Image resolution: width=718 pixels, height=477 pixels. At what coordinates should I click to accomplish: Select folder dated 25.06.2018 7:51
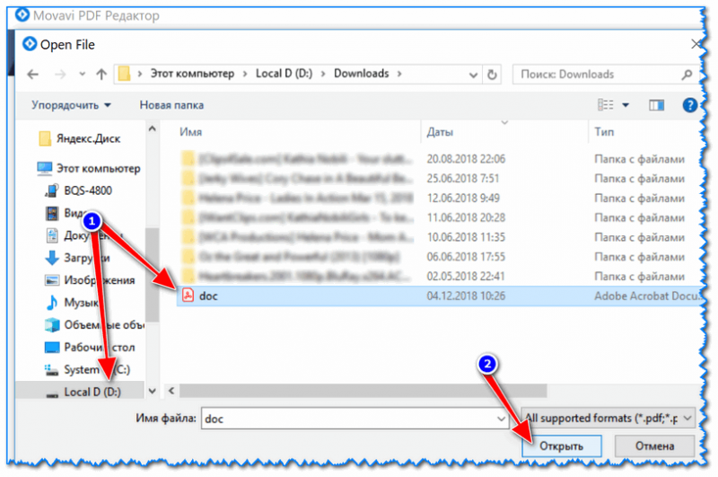(438, 178)
